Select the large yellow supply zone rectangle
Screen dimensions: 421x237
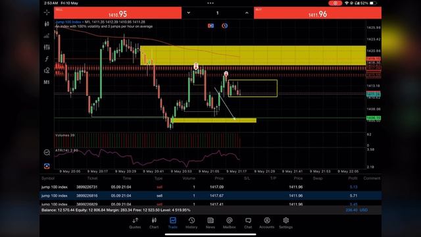coord(253,55)
